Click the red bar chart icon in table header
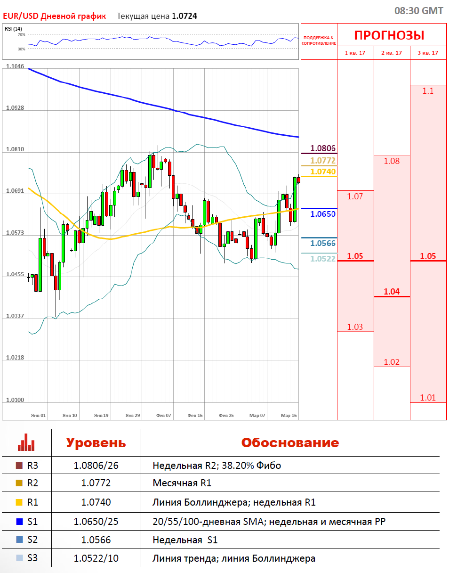Image resolution: width=457 pixels, height=573 pixels. (26, 442)
